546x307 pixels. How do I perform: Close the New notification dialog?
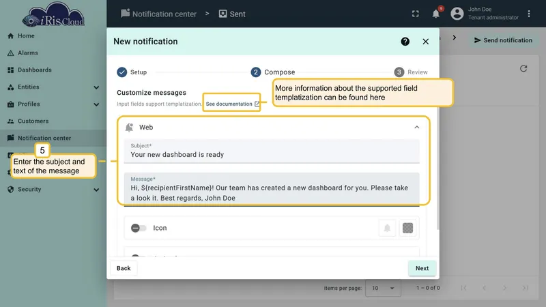425,42
